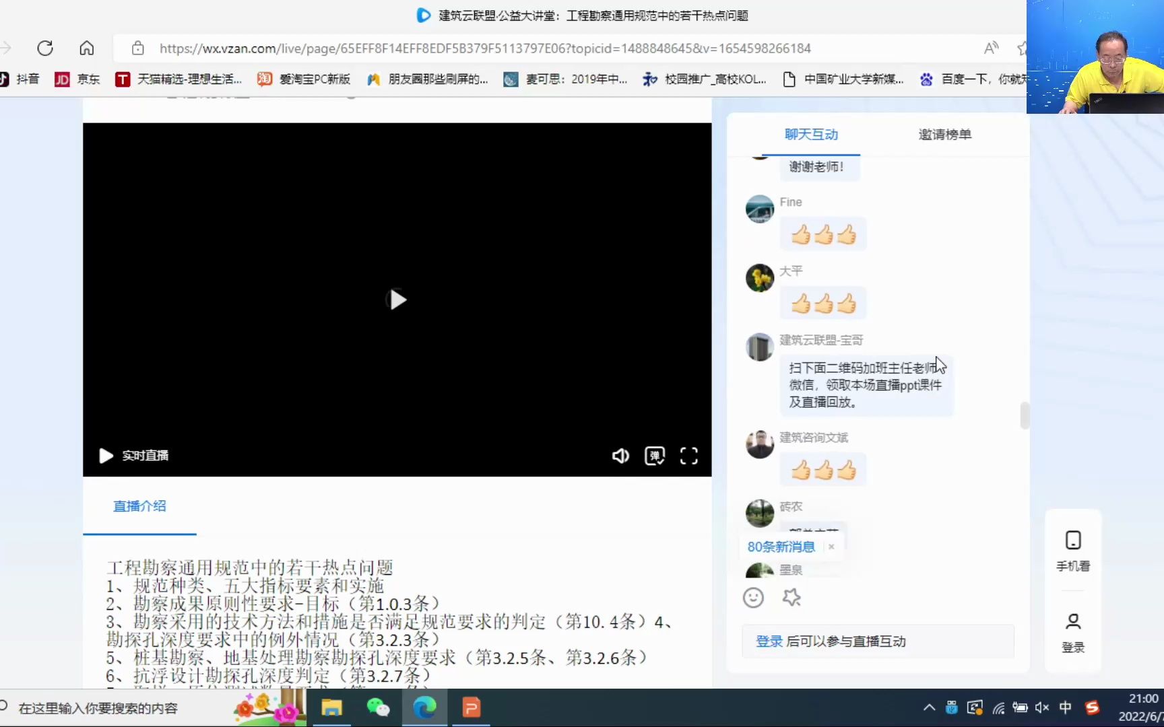
Task: Dismiss the 80条新消息 notification with X
Action: (x=831, y=547)
